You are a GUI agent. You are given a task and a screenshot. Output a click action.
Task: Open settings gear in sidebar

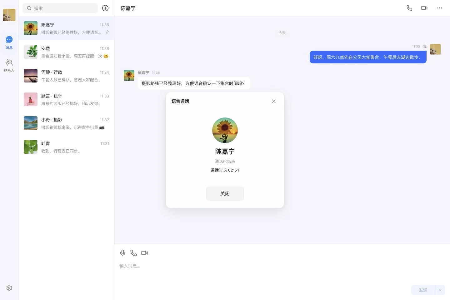9,288
